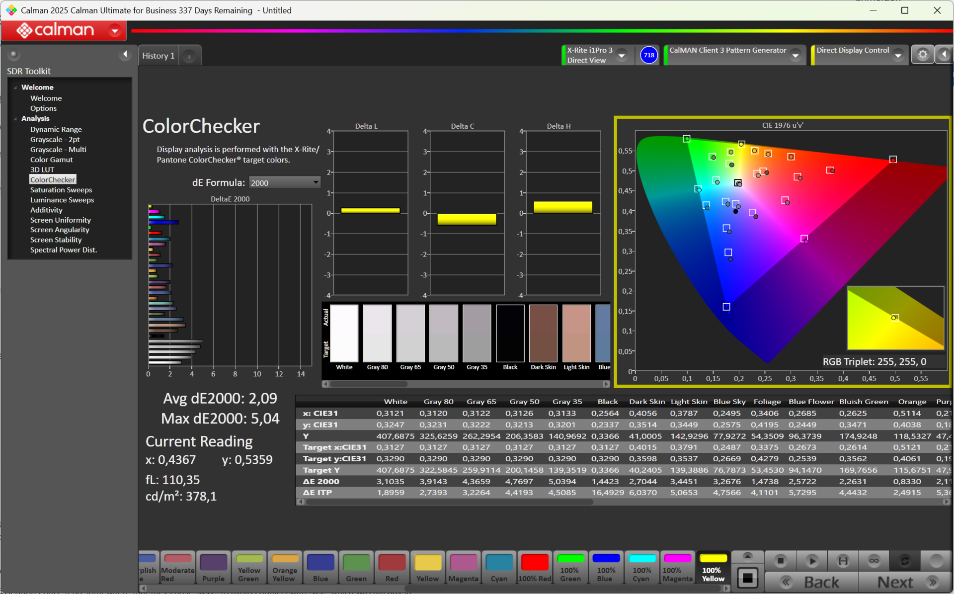This screenshot has width=954, height=594.
Task: Toggle the round record indicator in sidebar header
Action: click(14, 54)
